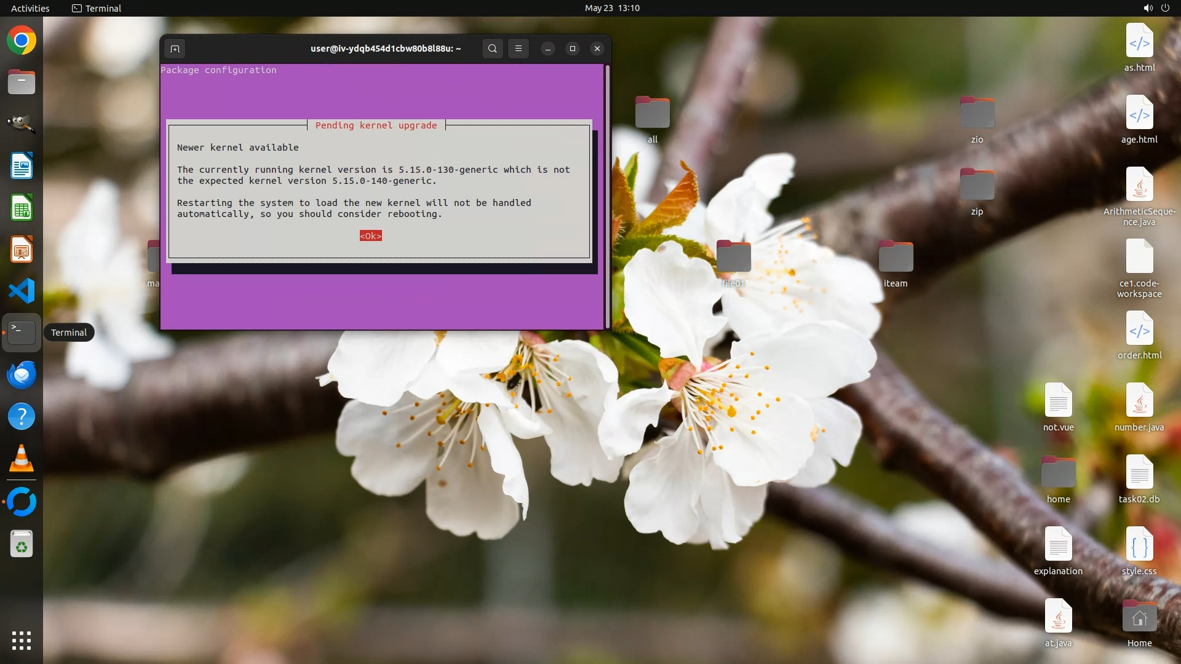This screenshot has width=1181, height=664.
Task: Open the terminal hamburger menu
Action: (519, 49)
